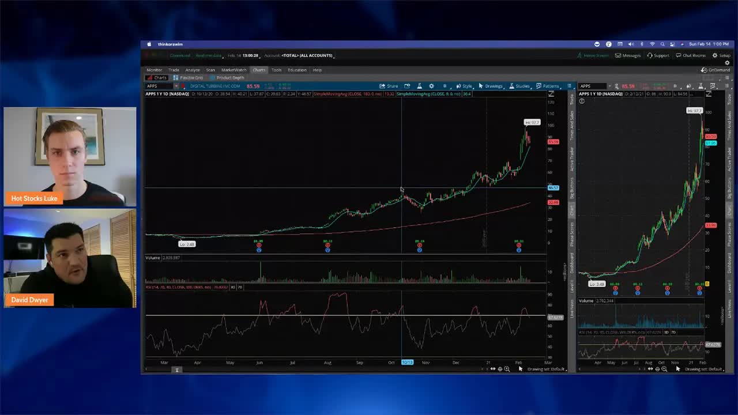The height and width of the screenshot is (415, 738).
Task: Open Messages in thinkorswim
Action: (628, 55)
